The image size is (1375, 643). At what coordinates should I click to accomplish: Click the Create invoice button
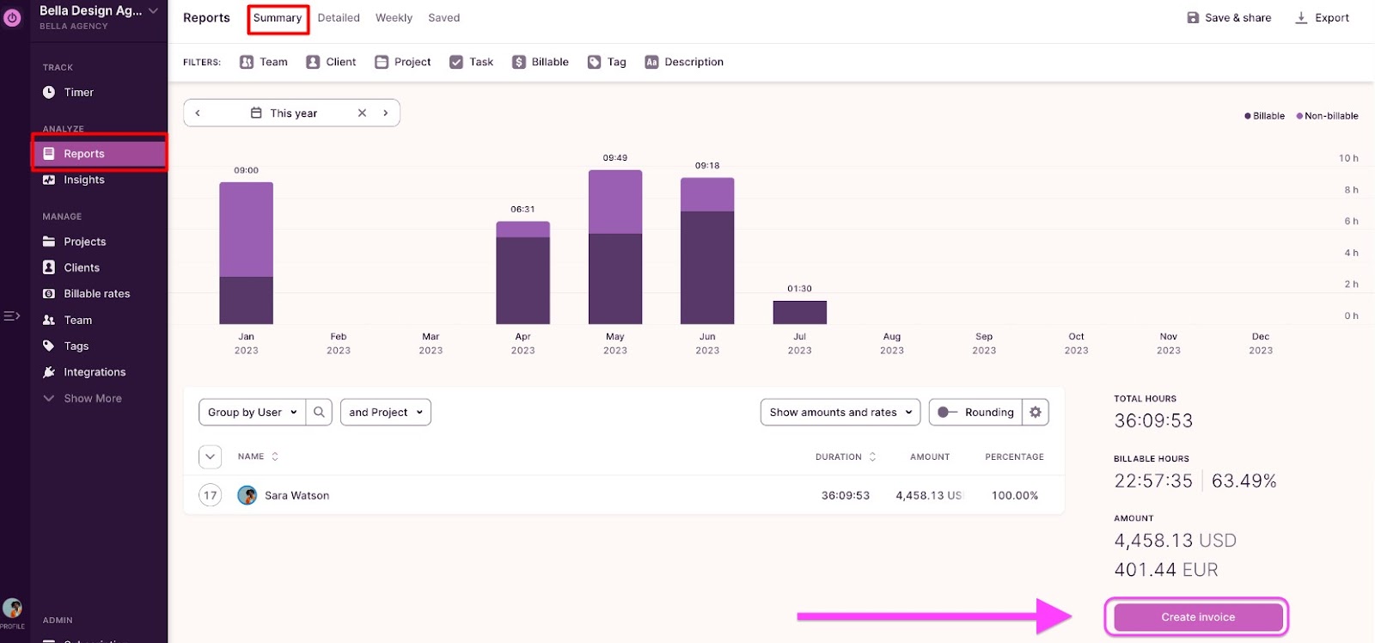tap(1197, 617)
